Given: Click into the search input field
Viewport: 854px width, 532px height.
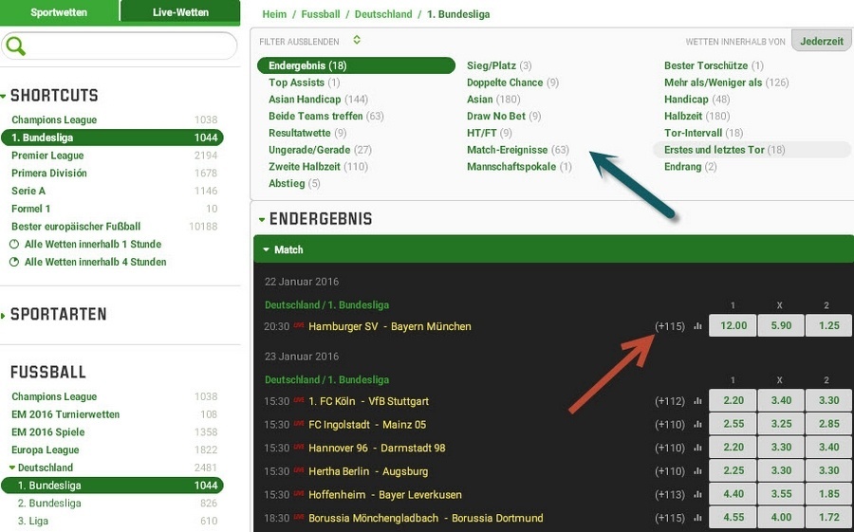Looking at the screenshot, I should coord(120,46).
